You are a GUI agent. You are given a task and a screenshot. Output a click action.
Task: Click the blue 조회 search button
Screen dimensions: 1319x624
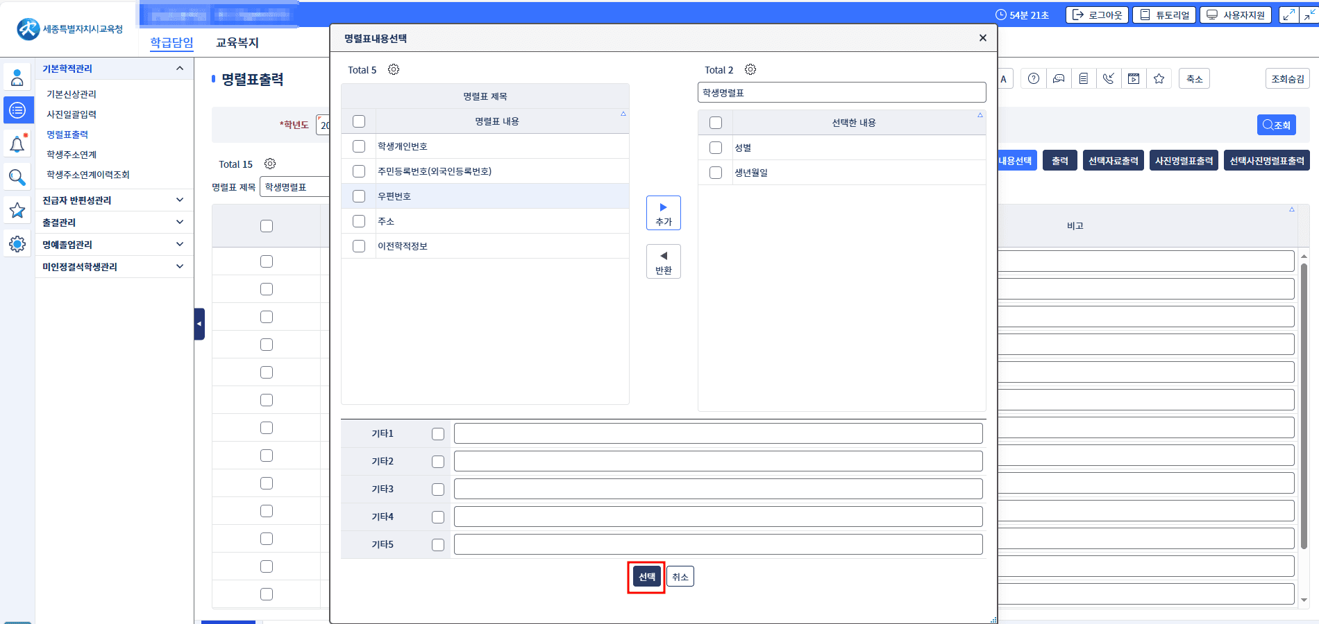1277,125
